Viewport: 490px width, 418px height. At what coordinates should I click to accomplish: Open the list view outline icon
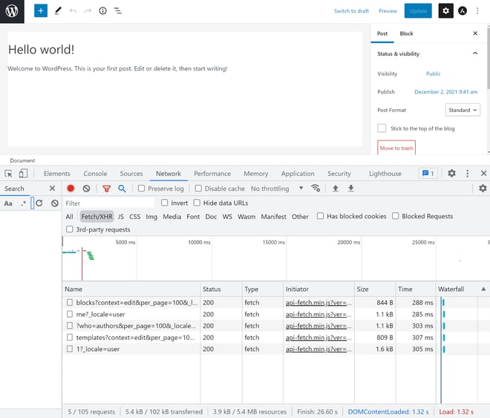118,11
